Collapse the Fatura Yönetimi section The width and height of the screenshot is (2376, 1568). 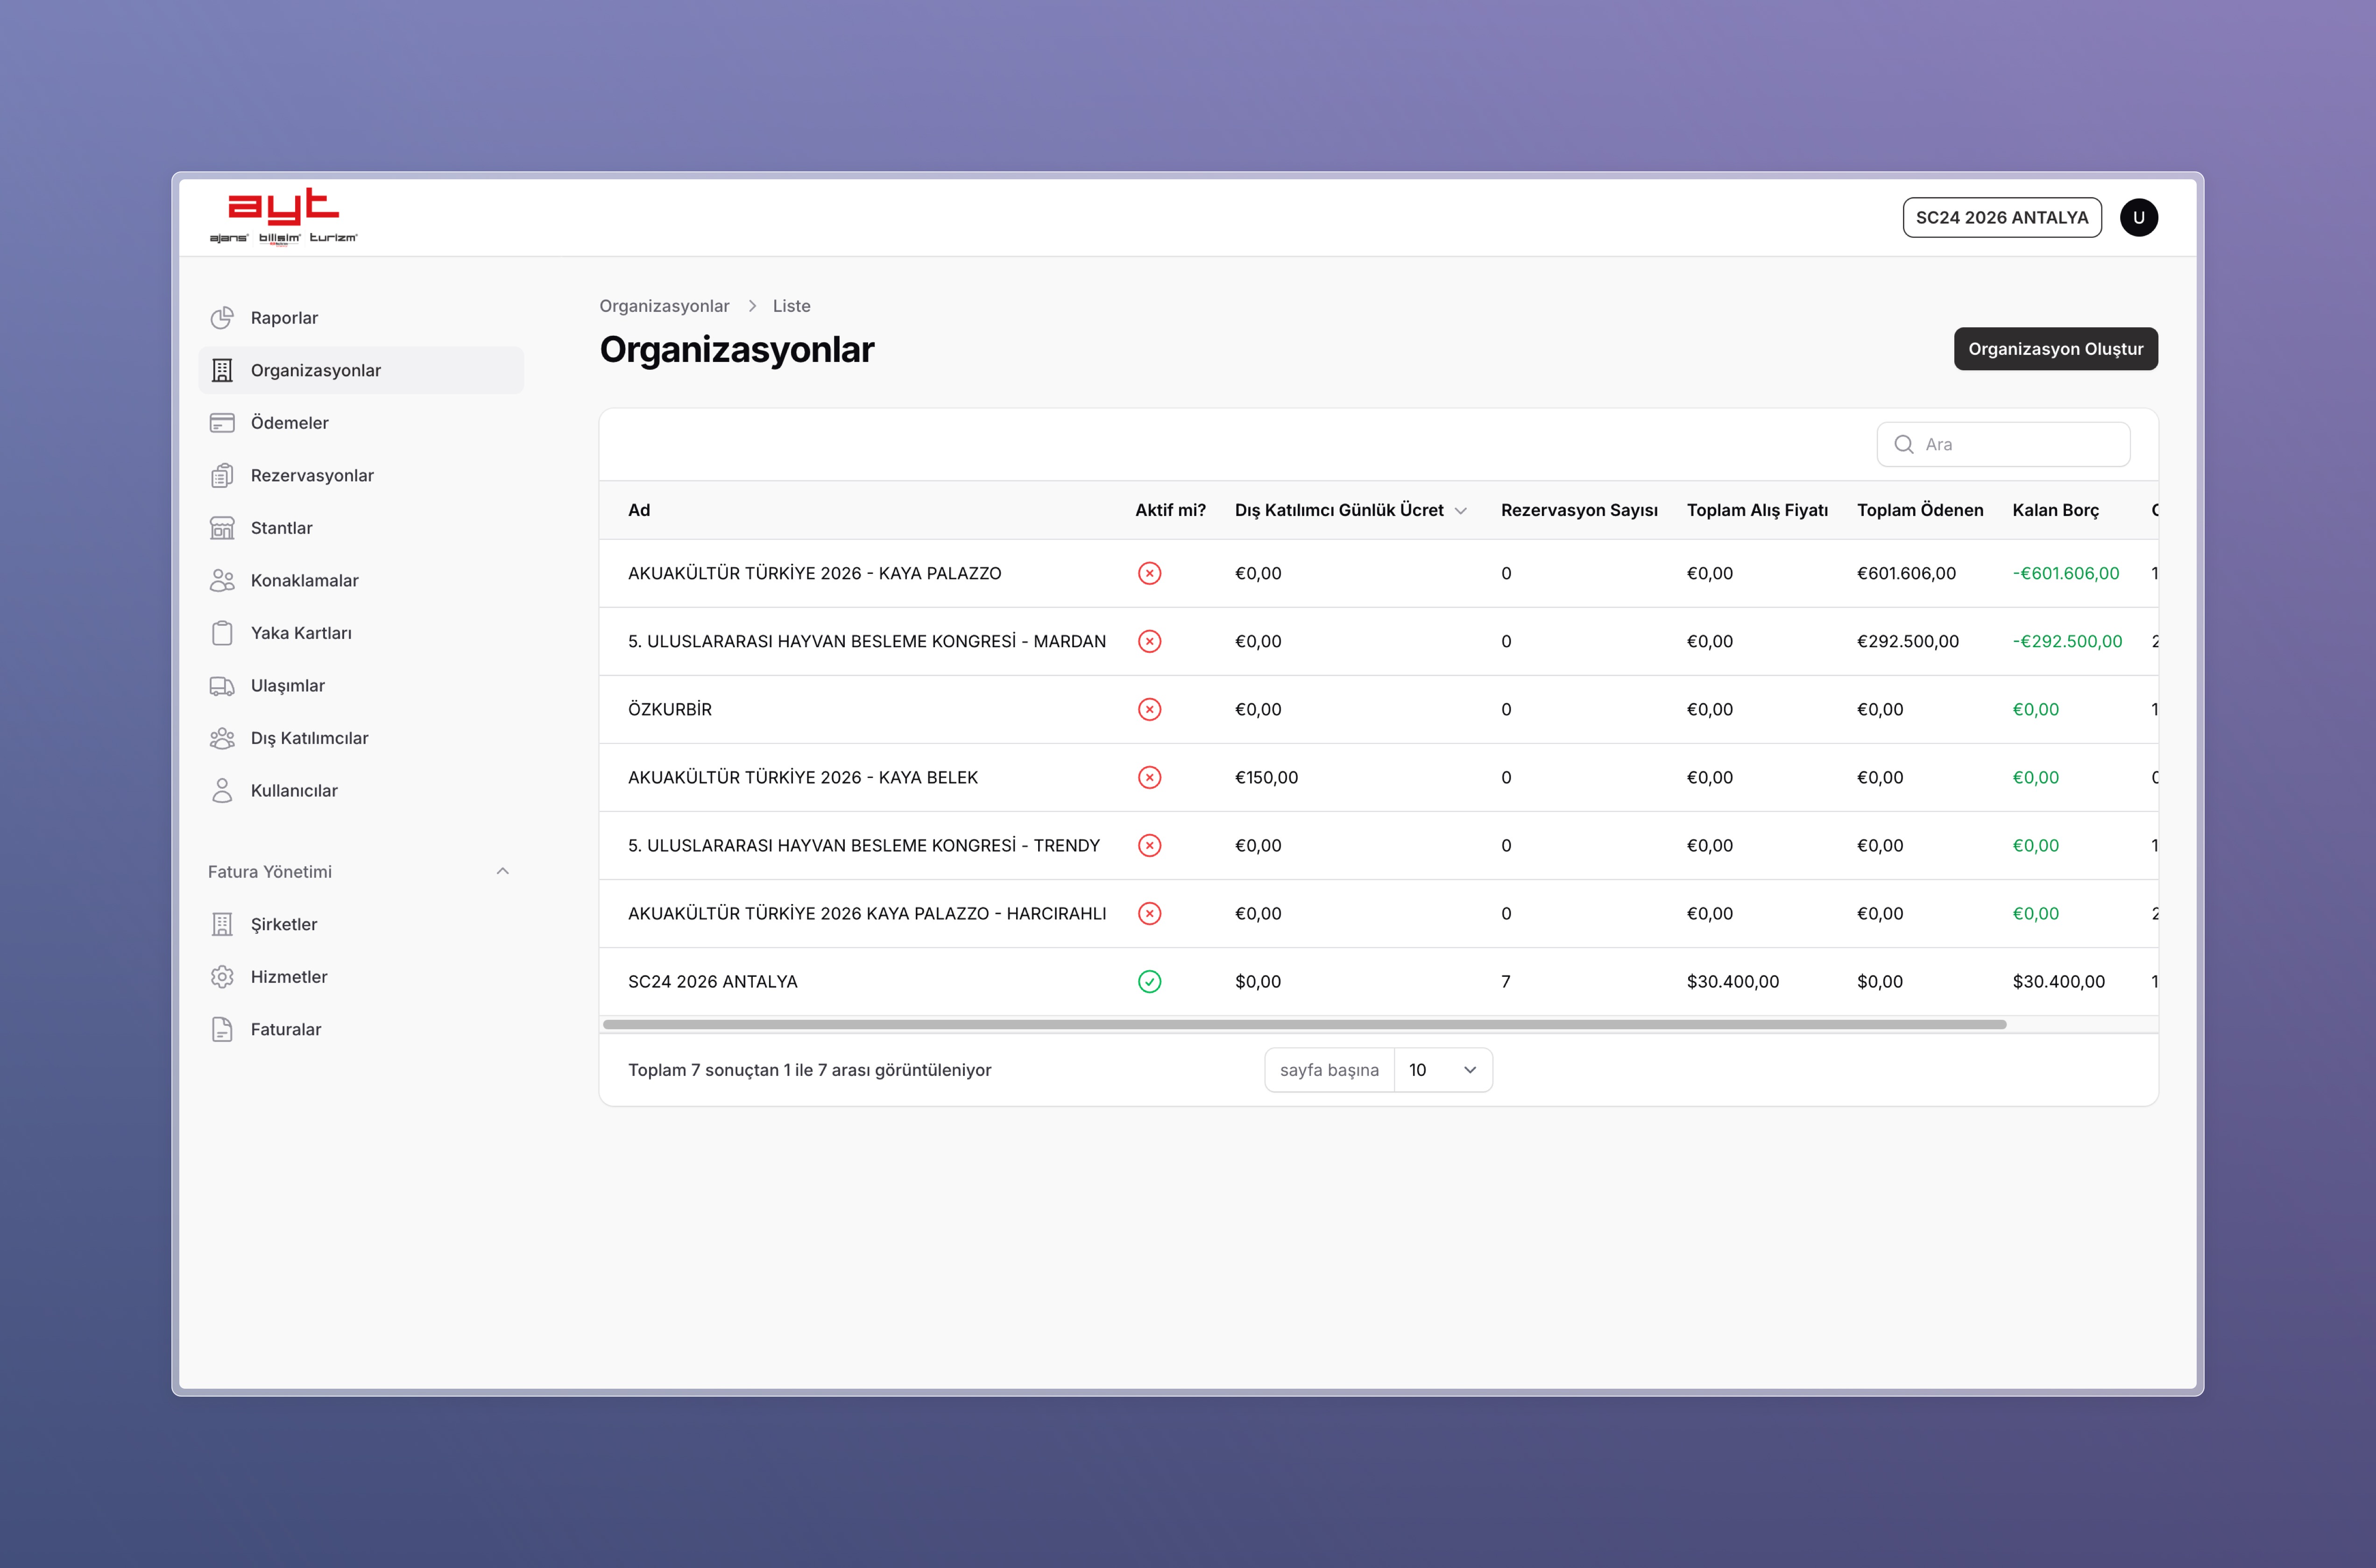tap(502, 872)
